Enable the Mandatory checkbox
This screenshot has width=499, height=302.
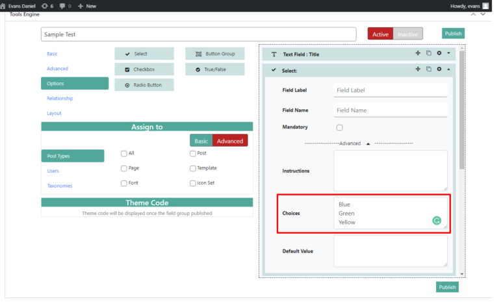click(339, 127)
